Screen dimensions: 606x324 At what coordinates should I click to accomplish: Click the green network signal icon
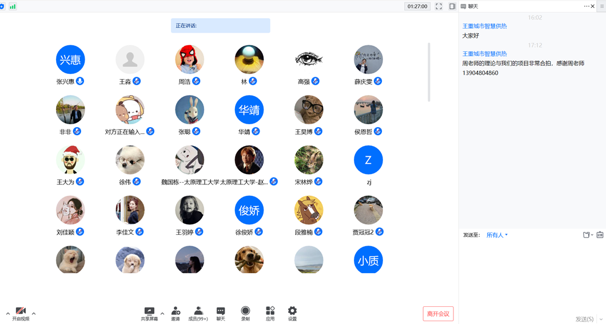pos(13,6)
